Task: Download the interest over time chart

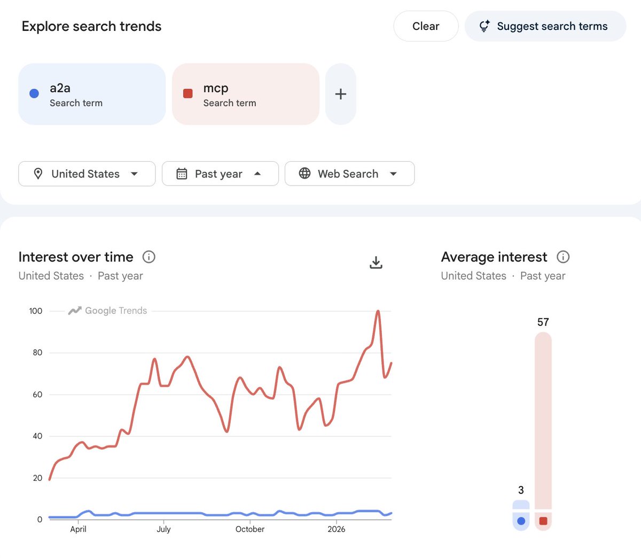Action: (x=376, y=262)
